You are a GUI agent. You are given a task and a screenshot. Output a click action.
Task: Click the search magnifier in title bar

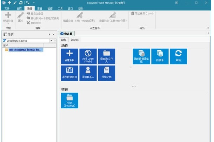(27, 3)
